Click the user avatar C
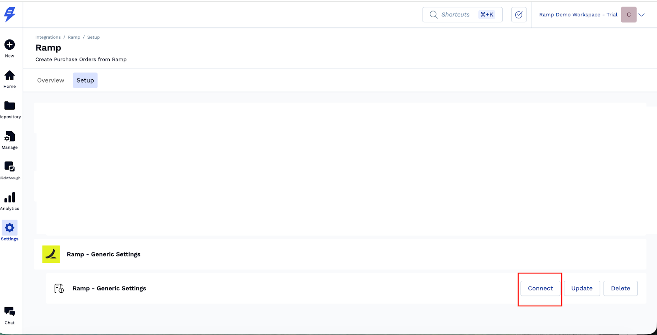Viewport: 657px width, 335px height. tap(629, 15)
